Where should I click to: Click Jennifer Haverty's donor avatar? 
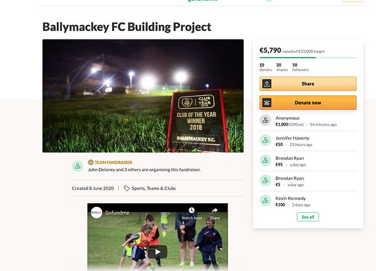(x=265, y=140)
